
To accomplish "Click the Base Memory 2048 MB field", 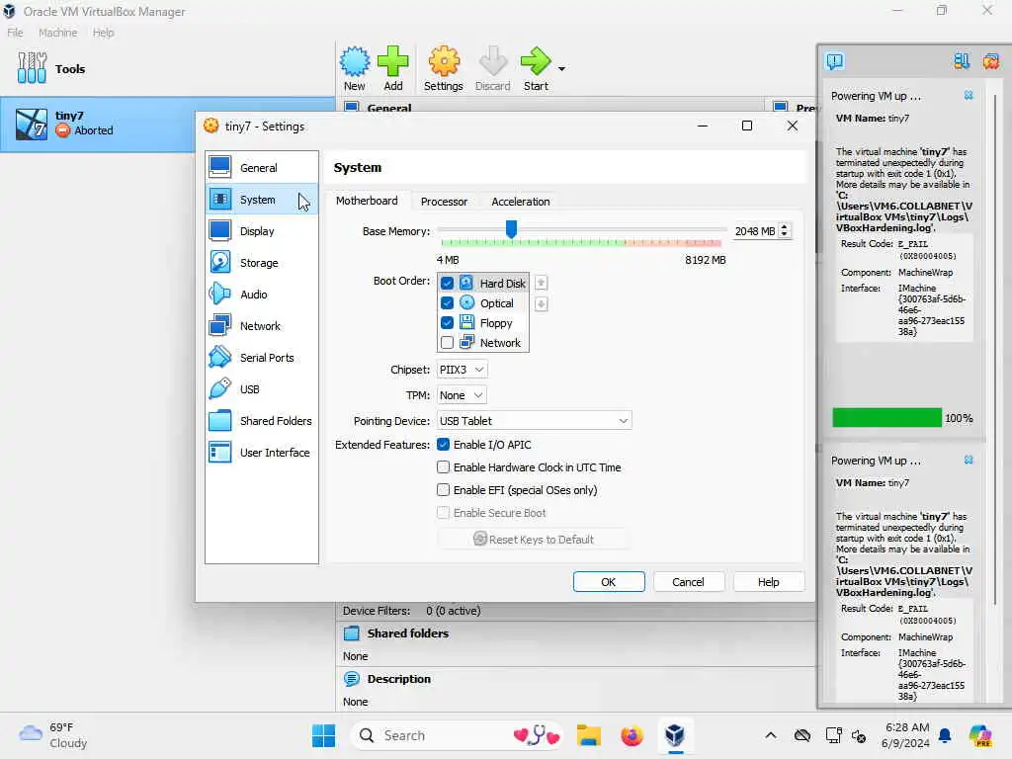I will (x=754, y=231).
